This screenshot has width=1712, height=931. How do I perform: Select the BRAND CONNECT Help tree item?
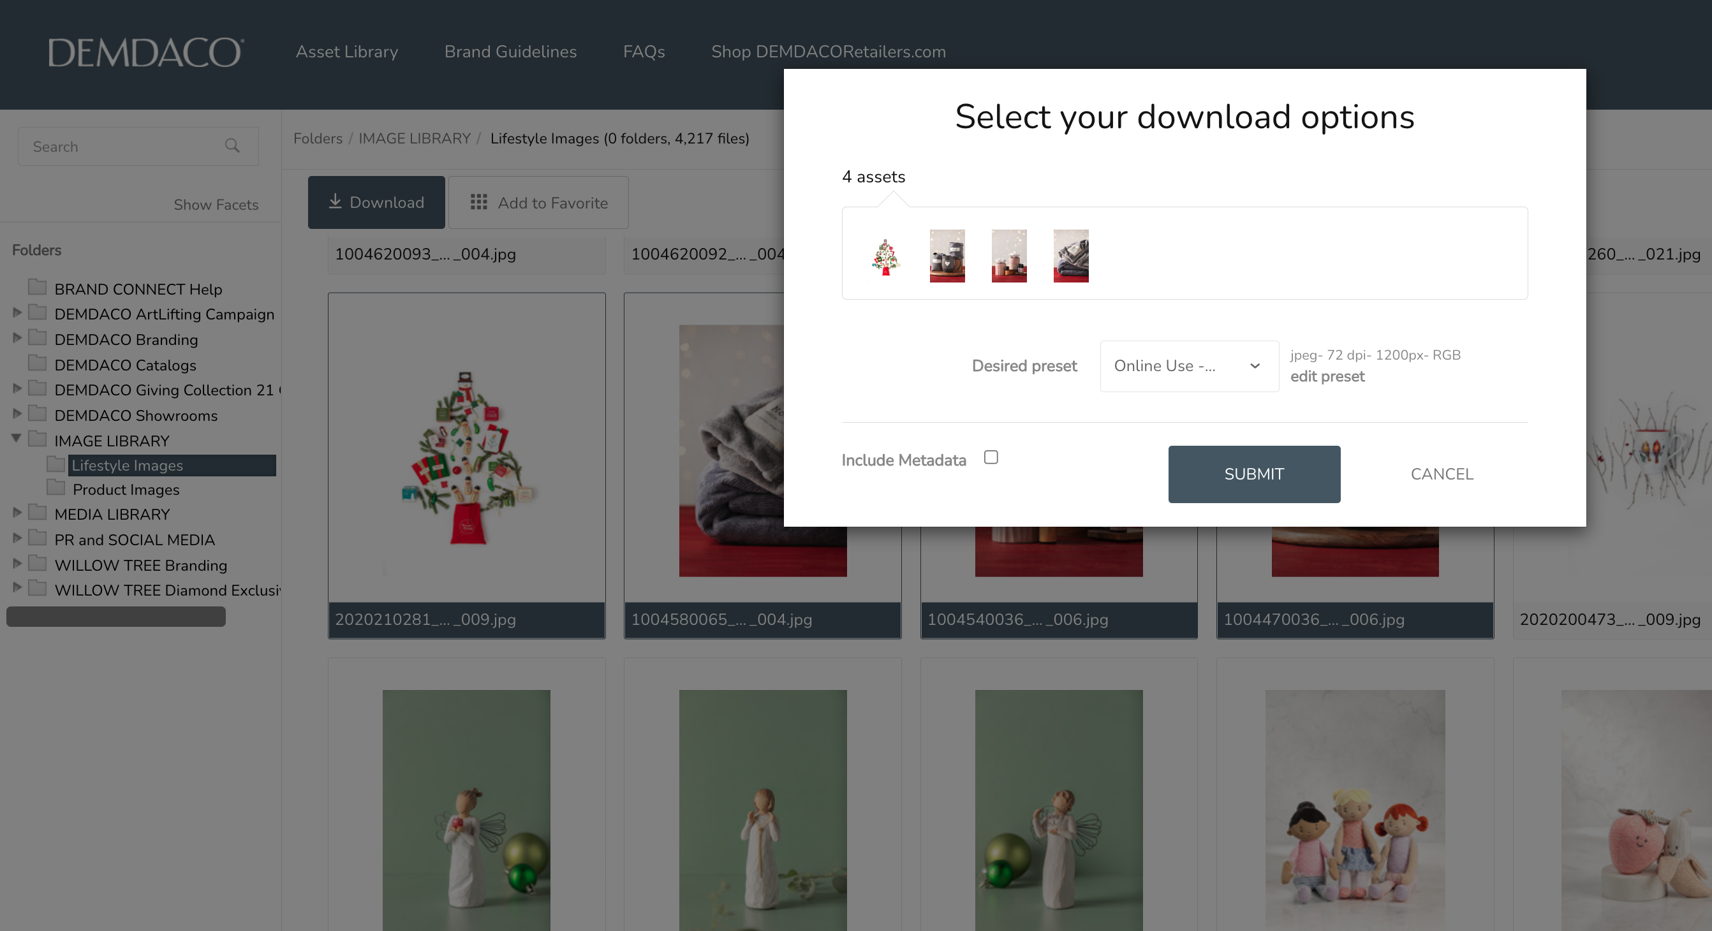138,289
